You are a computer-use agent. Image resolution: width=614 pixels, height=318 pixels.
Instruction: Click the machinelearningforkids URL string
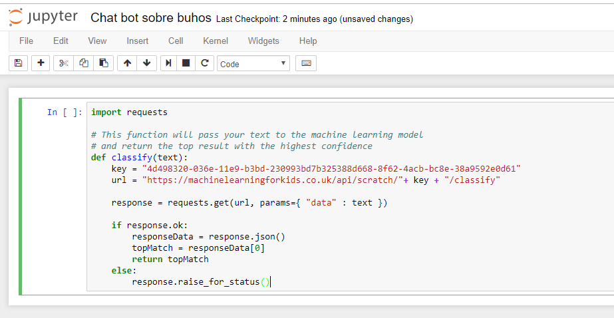(273, 180)
